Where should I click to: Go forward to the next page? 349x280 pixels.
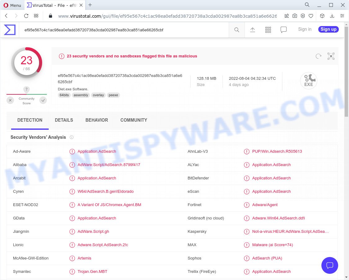click(16, 16)
